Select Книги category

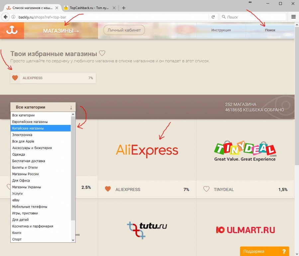click(41, 232)
